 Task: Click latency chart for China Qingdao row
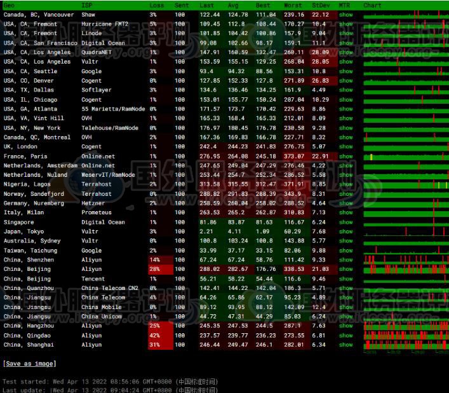(x=406, y=335)
